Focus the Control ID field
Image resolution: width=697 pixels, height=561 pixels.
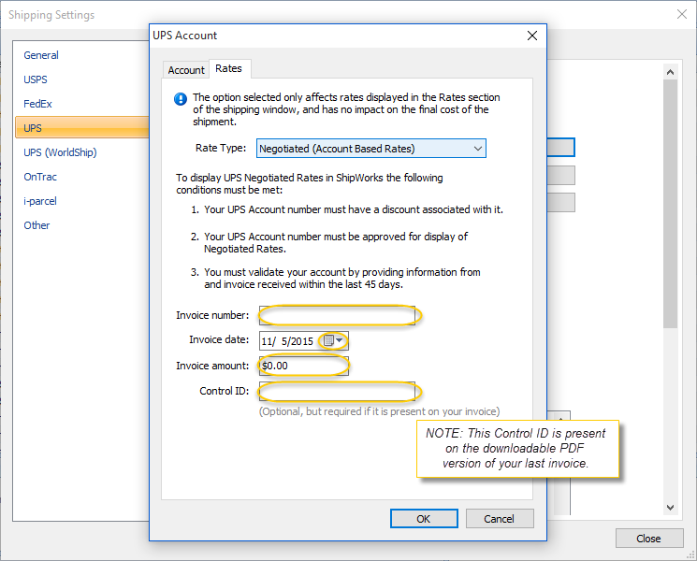[x=337, y=391]
